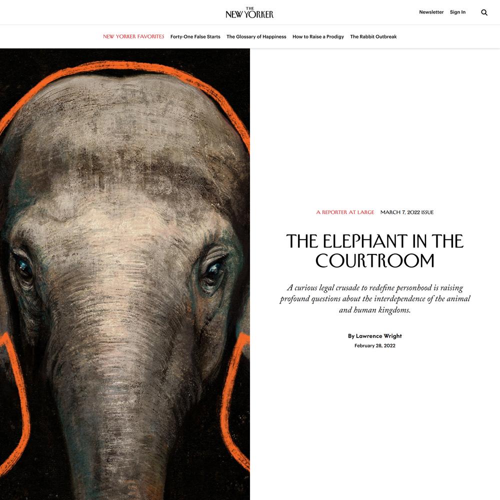Click the search magnifier icon
Viewport: 500px width, 500px height.
pyautogui.click(x=484, y=12)
